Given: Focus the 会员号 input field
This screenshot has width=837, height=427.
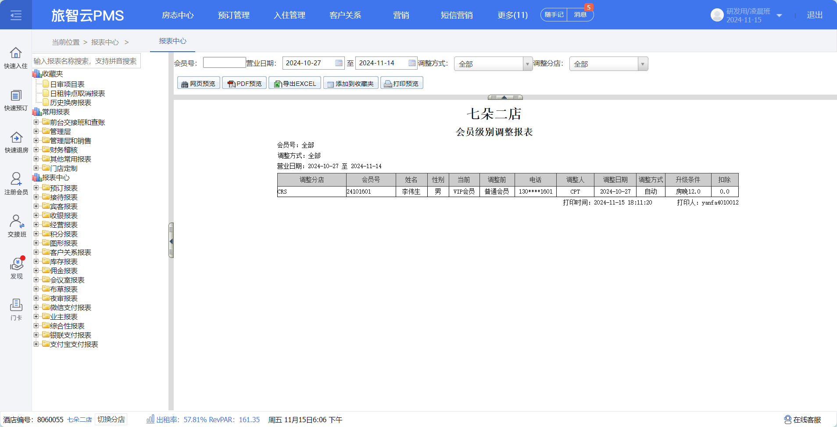Looking at the screenshot, I should click(224, 62).
